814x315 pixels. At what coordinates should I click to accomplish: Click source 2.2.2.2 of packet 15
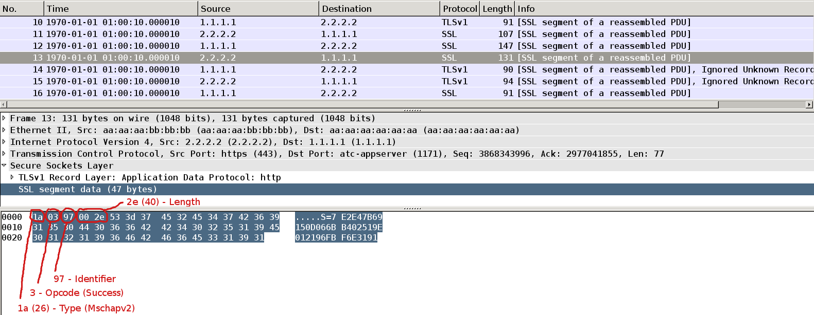[x=218, y=81]
